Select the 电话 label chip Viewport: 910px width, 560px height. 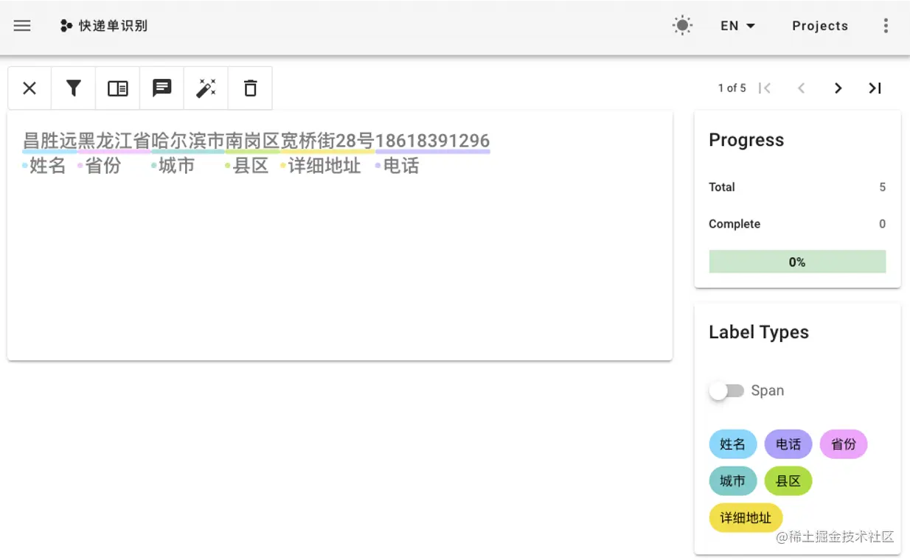(x=788, y=444)
